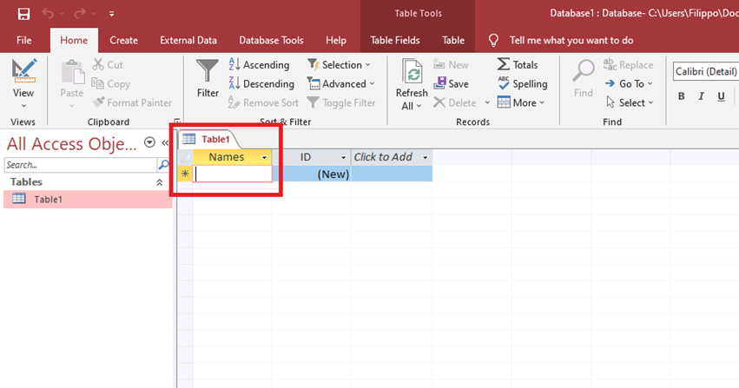Open the Database Tools tab

[271, 41]
